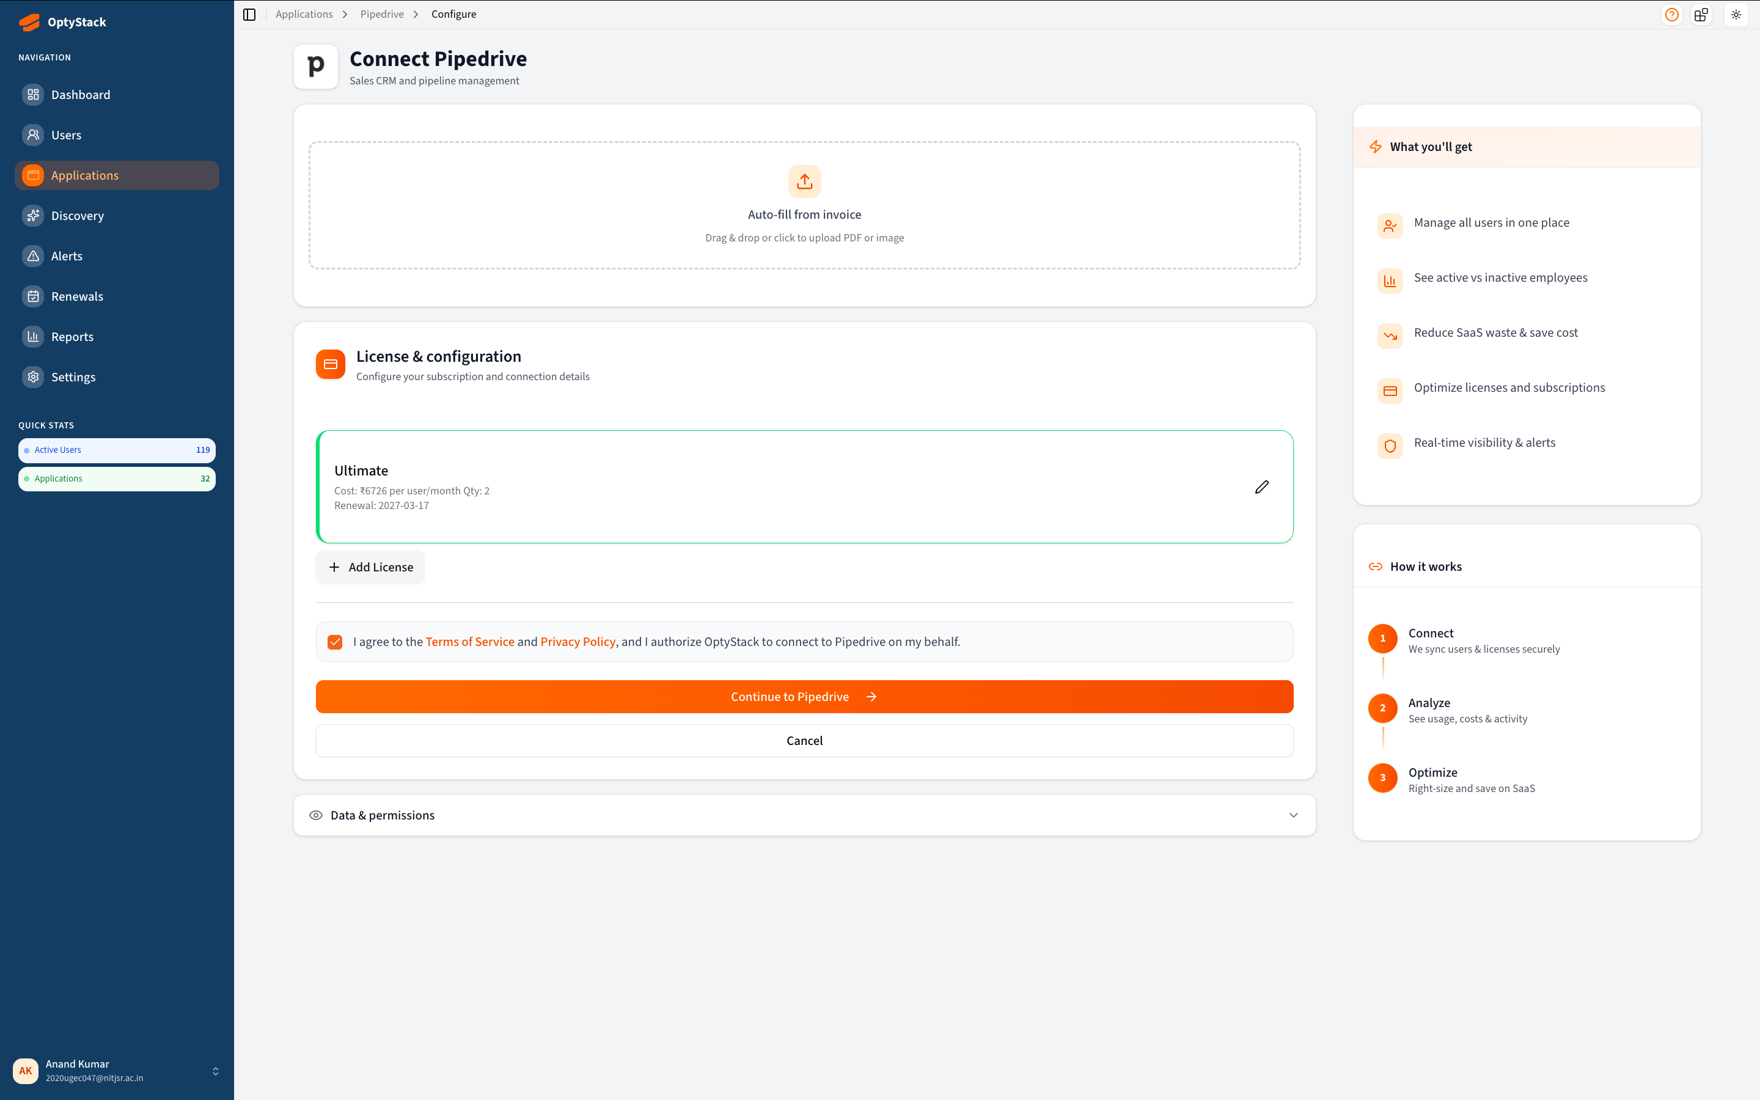1760x1100 pixels.
Task: Click the lightning icon by What you'll get
Action: pyautogui.click(x=1375, y=147)
